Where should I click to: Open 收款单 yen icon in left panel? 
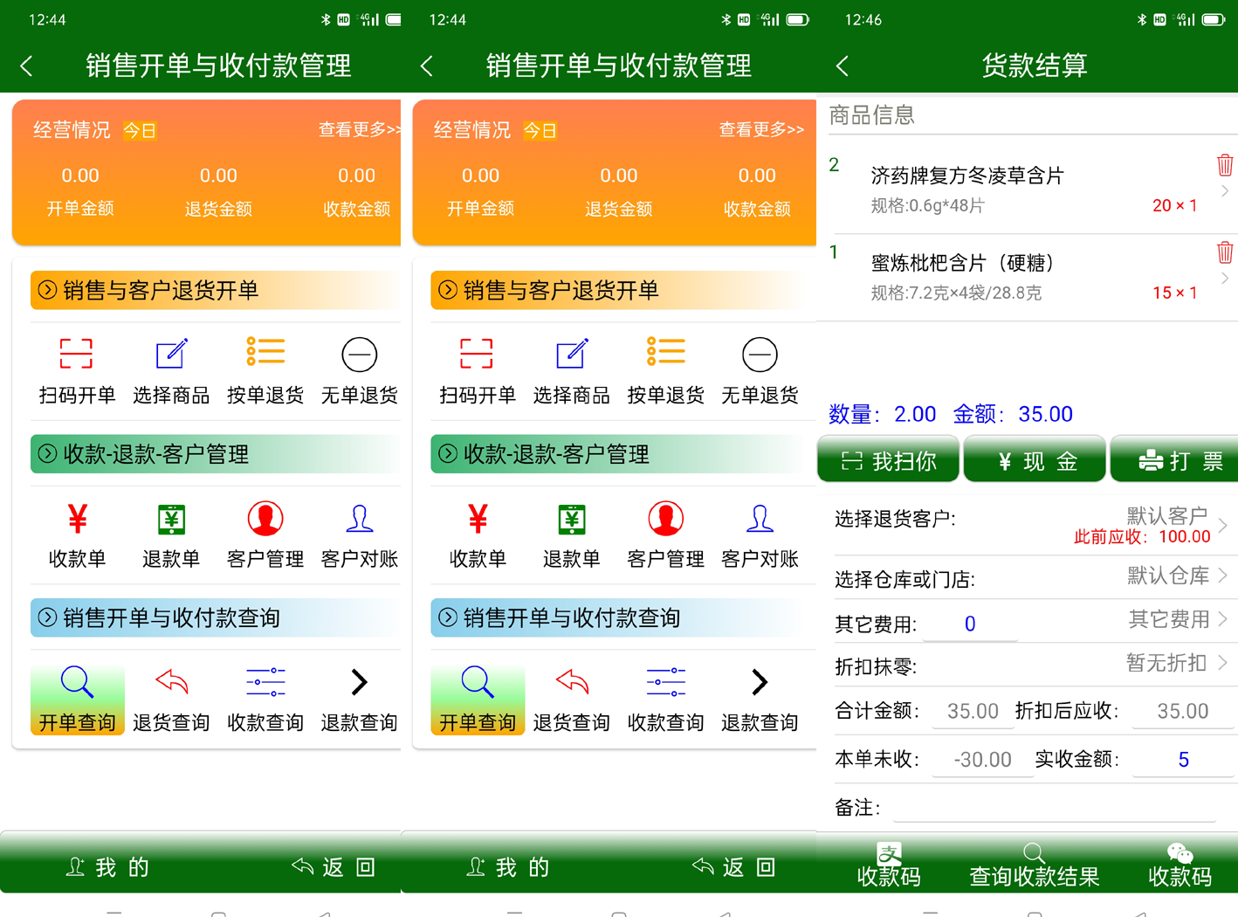(77, 519)
